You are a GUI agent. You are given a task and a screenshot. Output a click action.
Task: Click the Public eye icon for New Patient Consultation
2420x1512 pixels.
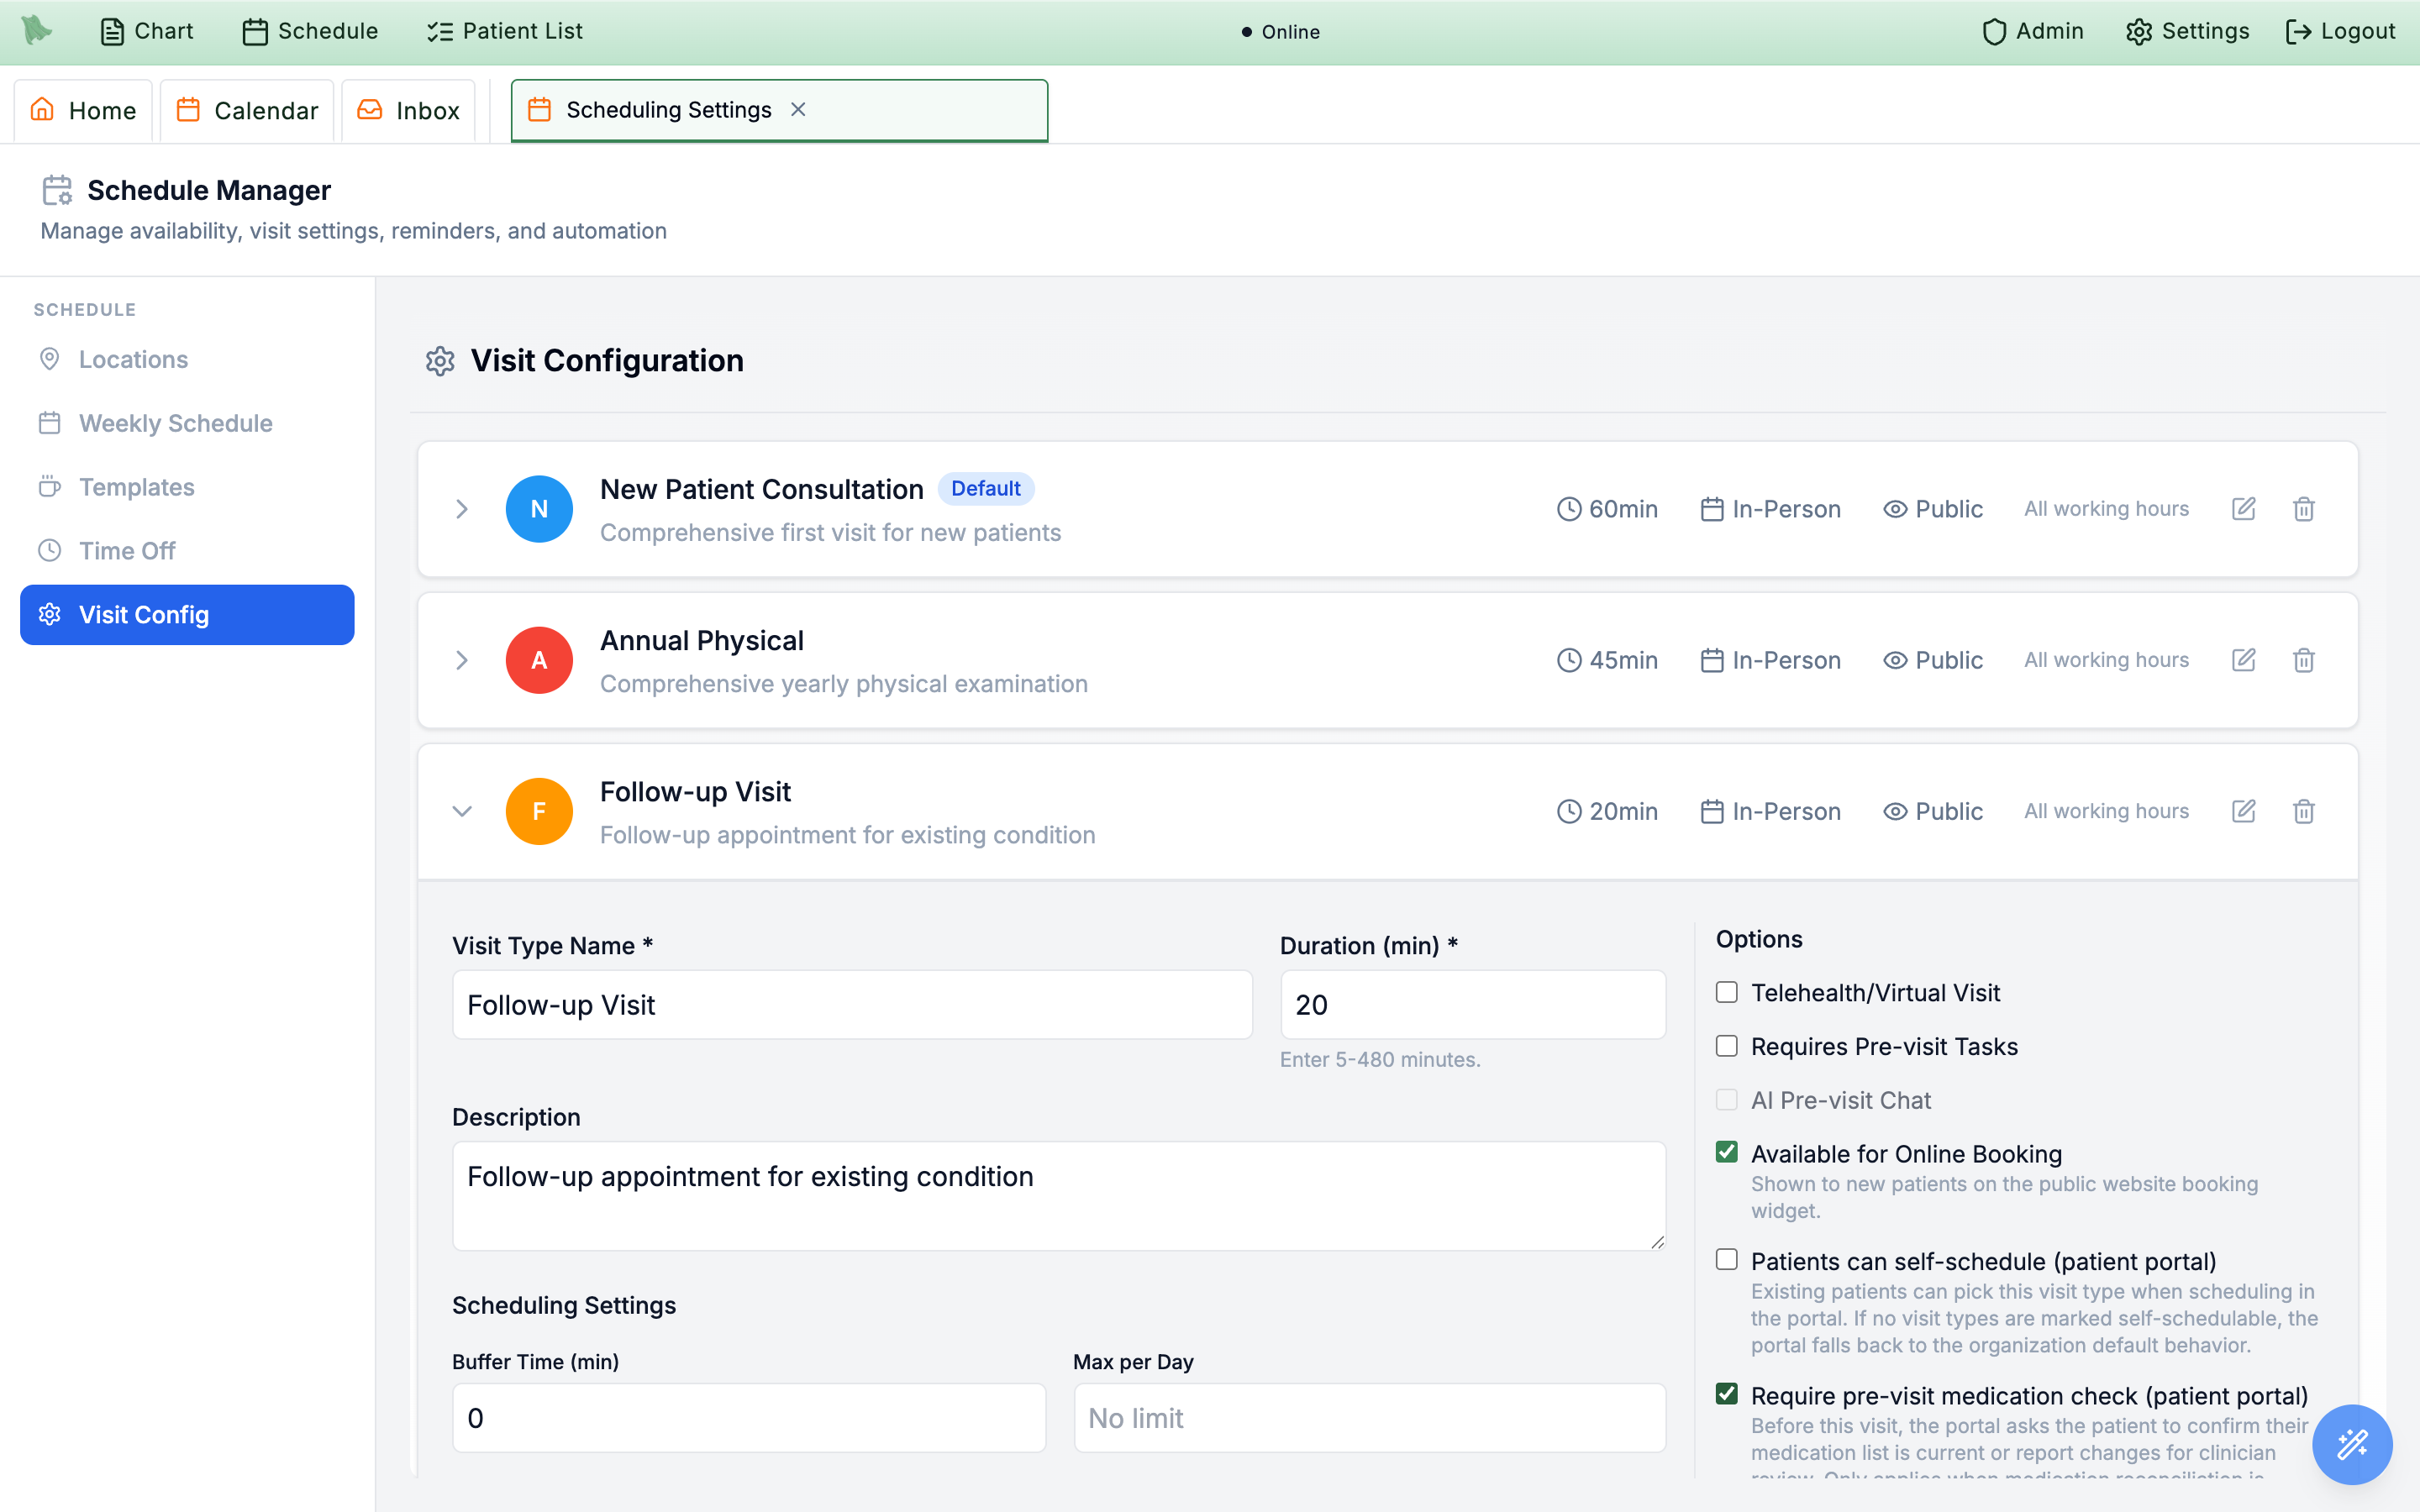click(1895, 509)
